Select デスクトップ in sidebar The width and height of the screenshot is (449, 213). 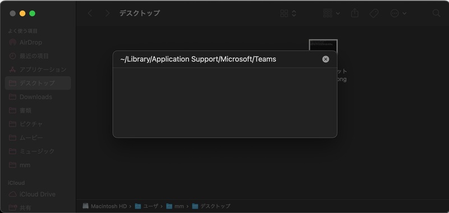click(38, 83)
